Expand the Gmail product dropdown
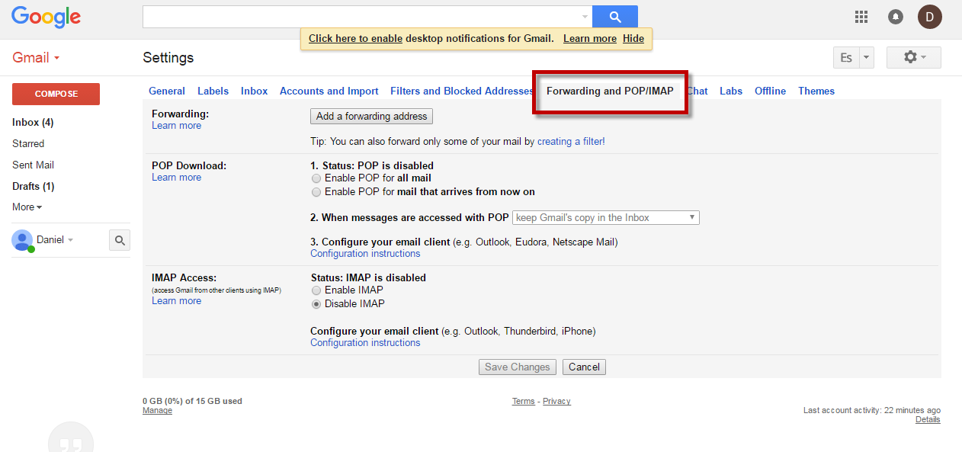The width and height of the screenshot is (962, 452). (x=36, y=58)
